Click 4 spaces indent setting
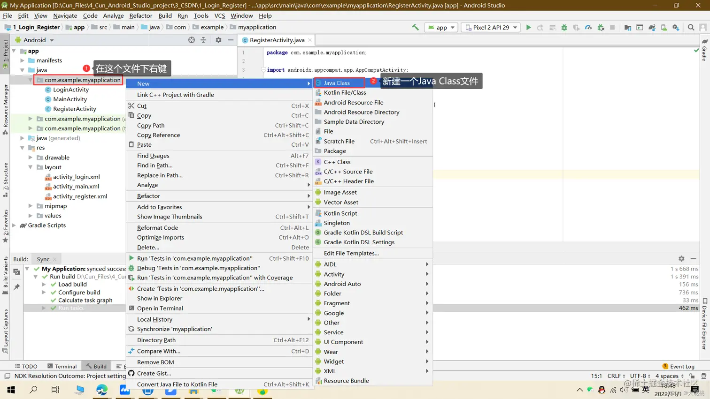Screen dimensions: 710x399 coord(669,376)
